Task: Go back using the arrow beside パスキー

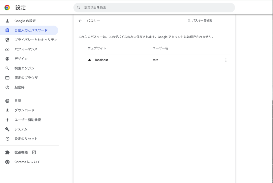Action: pyautogui.click(x=80, y=21)
